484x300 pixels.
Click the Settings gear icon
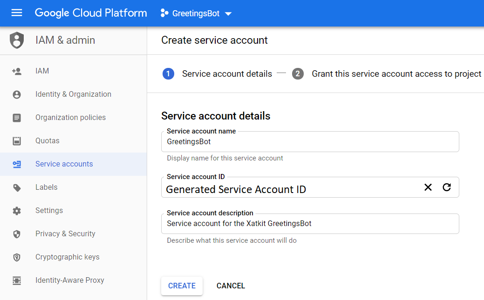[17, 211]
